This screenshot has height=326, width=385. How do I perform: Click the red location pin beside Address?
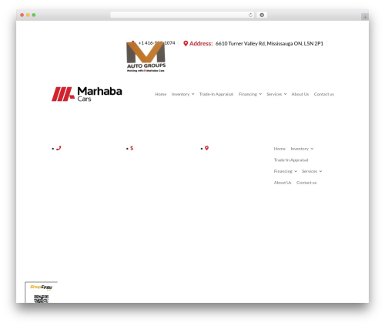point(186,44)
